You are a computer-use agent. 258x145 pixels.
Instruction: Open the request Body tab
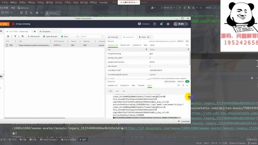(x=152, y=45)
